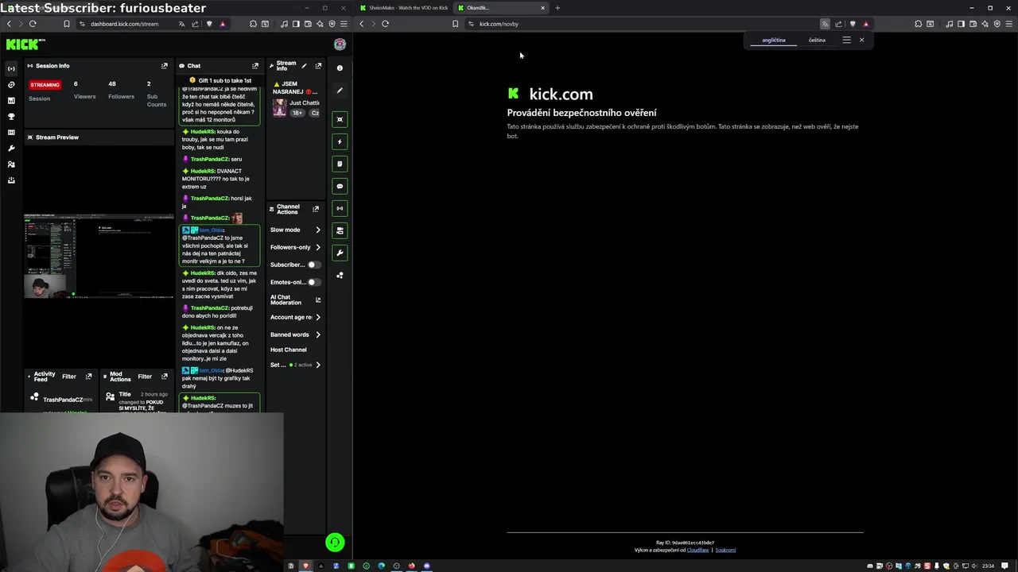The image size is (1018, 572).
Task: Click the Stream Preview thumbnail
Action: coord(99,256)
